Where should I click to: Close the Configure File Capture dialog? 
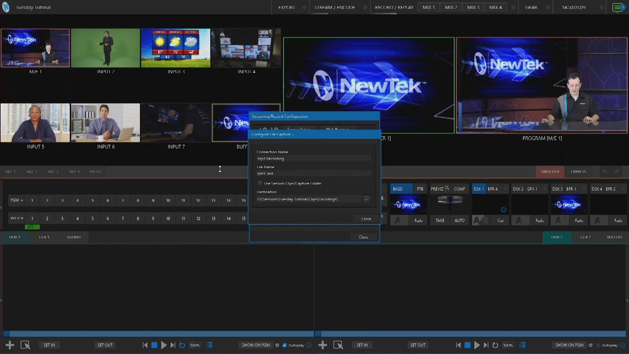(x=366, y=219)
